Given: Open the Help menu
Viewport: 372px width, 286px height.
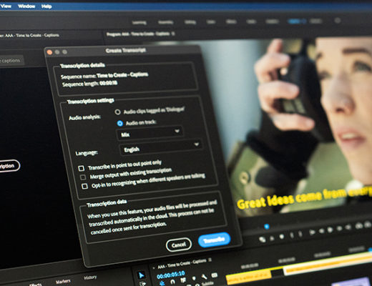Looking at the screenshot, I should (x=46, y=6).
